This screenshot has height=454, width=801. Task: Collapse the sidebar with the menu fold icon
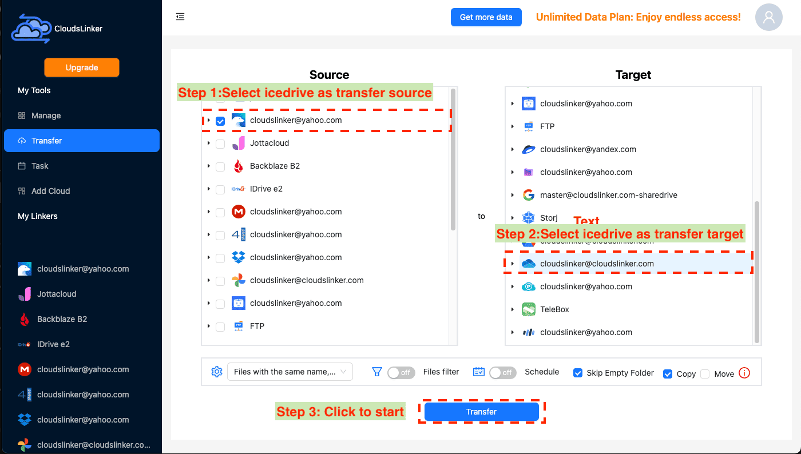(180, 17)
